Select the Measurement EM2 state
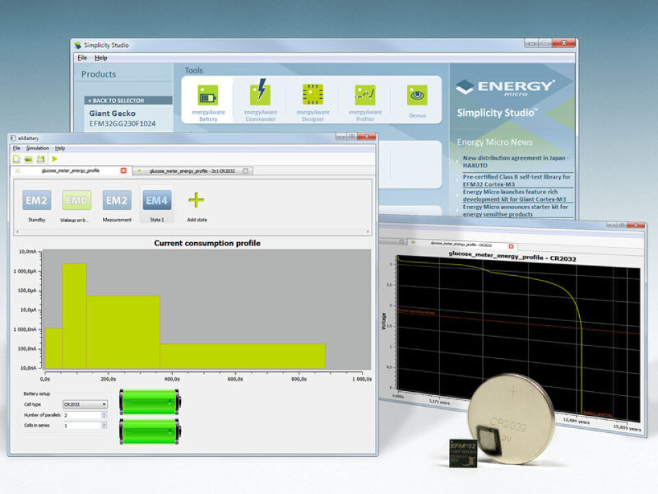Screen dimensions: 658x494 tap(117, 205)
